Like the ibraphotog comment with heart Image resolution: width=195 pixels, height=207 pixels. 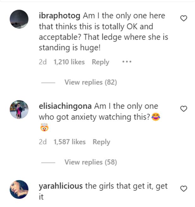coord(184,19)
